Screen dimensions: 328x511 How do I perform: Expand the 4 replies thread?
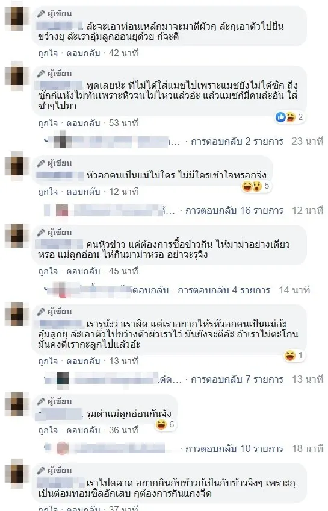pos(224,290)
